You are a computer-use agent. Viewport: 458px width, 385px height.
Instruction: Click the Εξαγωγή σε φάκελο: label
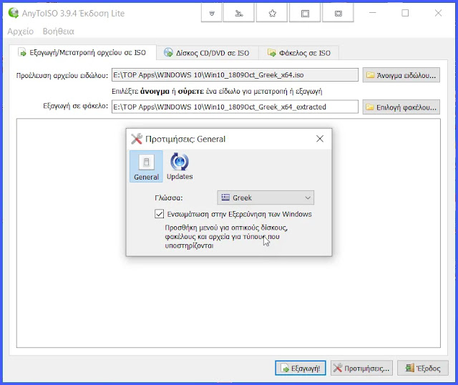[x=75, y=106]
